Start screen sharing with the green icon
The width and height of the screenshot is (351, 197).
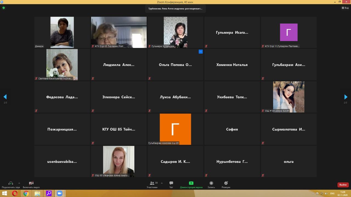pyautogui.click(x=191, y=183)
